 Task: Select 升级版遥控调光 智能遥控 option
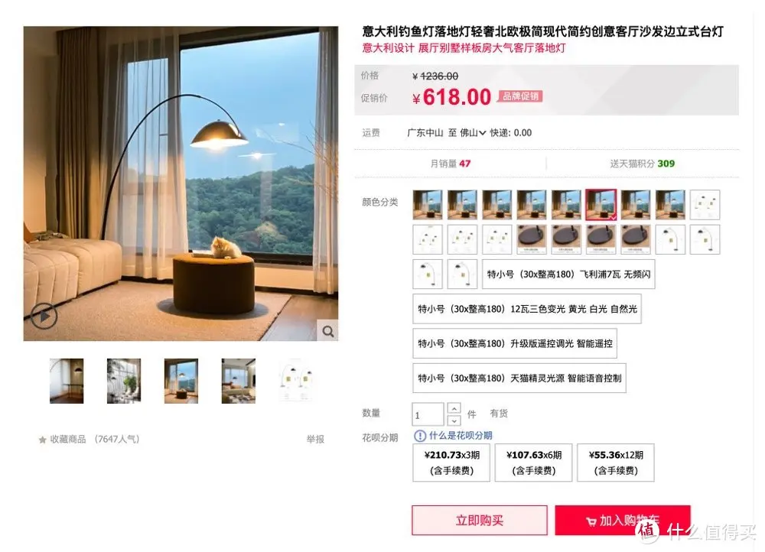(515, 343)
